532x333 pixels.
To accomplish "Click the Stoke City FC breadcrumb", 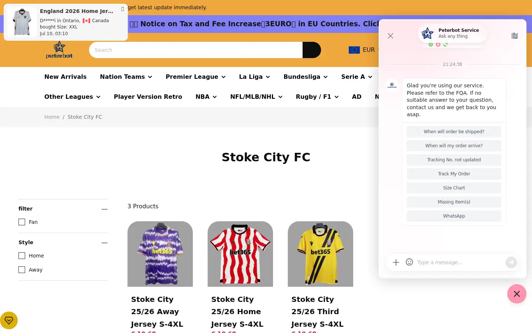I will click(x=85, y=117).
